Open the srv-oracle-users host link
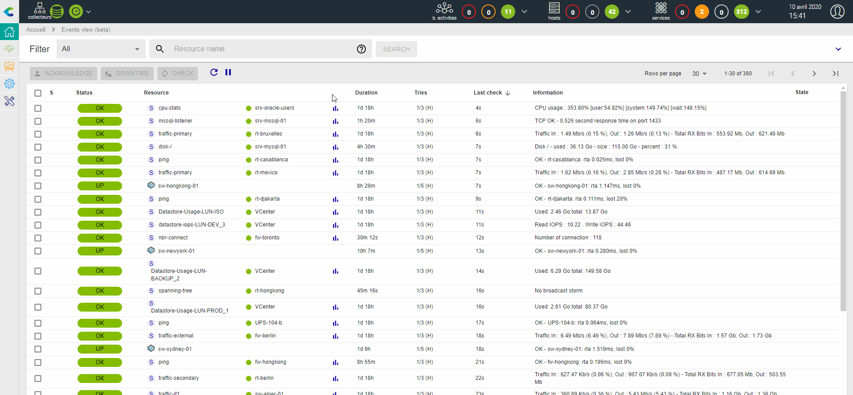Image resolution: width=853 pixels, height=395 pixels. coord(275,108)
